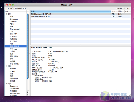Viewport: 134px width, 102px height.
Task: Open the 打印机 printers entry
Action: tap(12, 51)
